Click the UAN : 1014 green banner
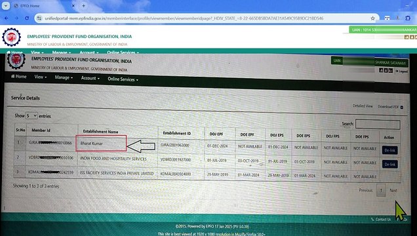 click(x=383, y=29)
